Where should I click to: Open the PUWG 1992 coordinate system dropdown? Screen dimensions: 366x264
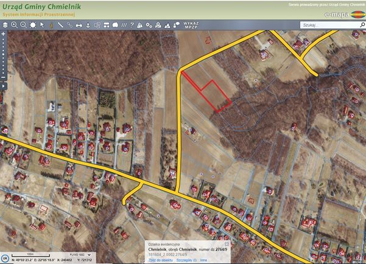[x=80, y=255]
